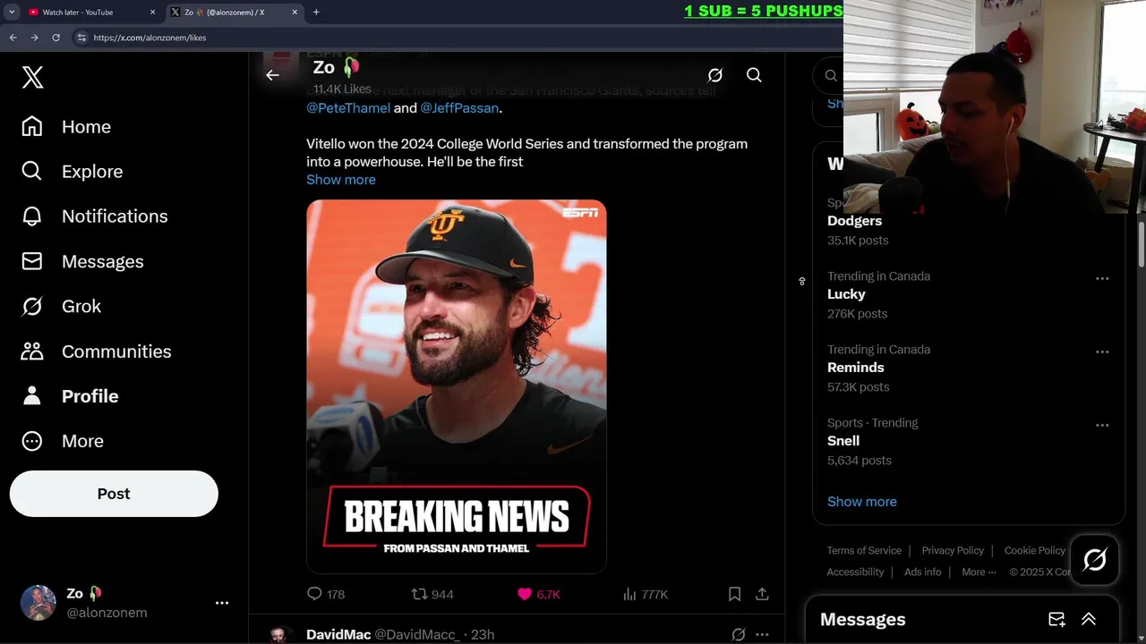Expand tweet text with Show more
The width and height of the screenshot is (1146, 644).
pyautogui.click(x=341, y=180)
